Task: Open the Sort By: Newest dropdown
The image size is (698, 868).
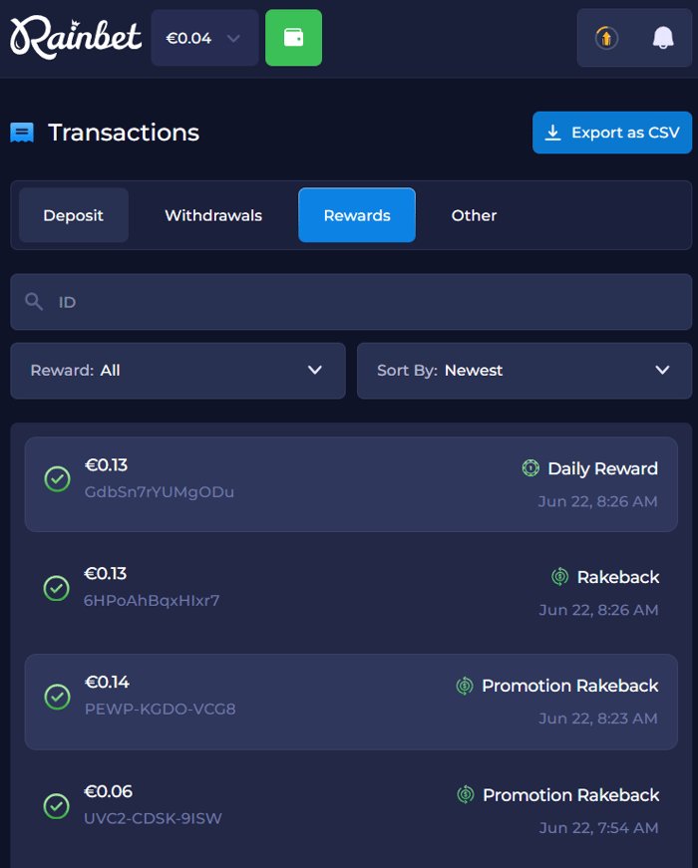Action: point(524,371)
